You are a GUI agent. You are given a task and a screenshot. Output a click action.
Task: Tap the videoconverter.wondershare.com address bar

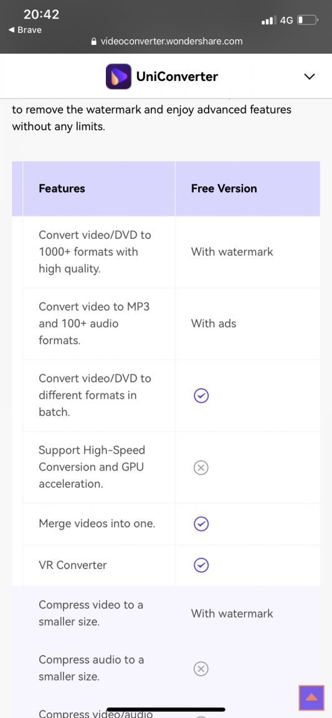tap(166, 41)
